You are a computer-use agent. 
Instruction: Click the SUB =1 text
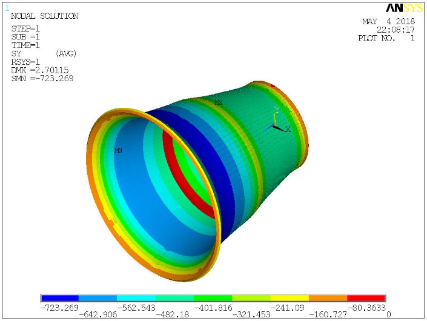click(25, 37)
